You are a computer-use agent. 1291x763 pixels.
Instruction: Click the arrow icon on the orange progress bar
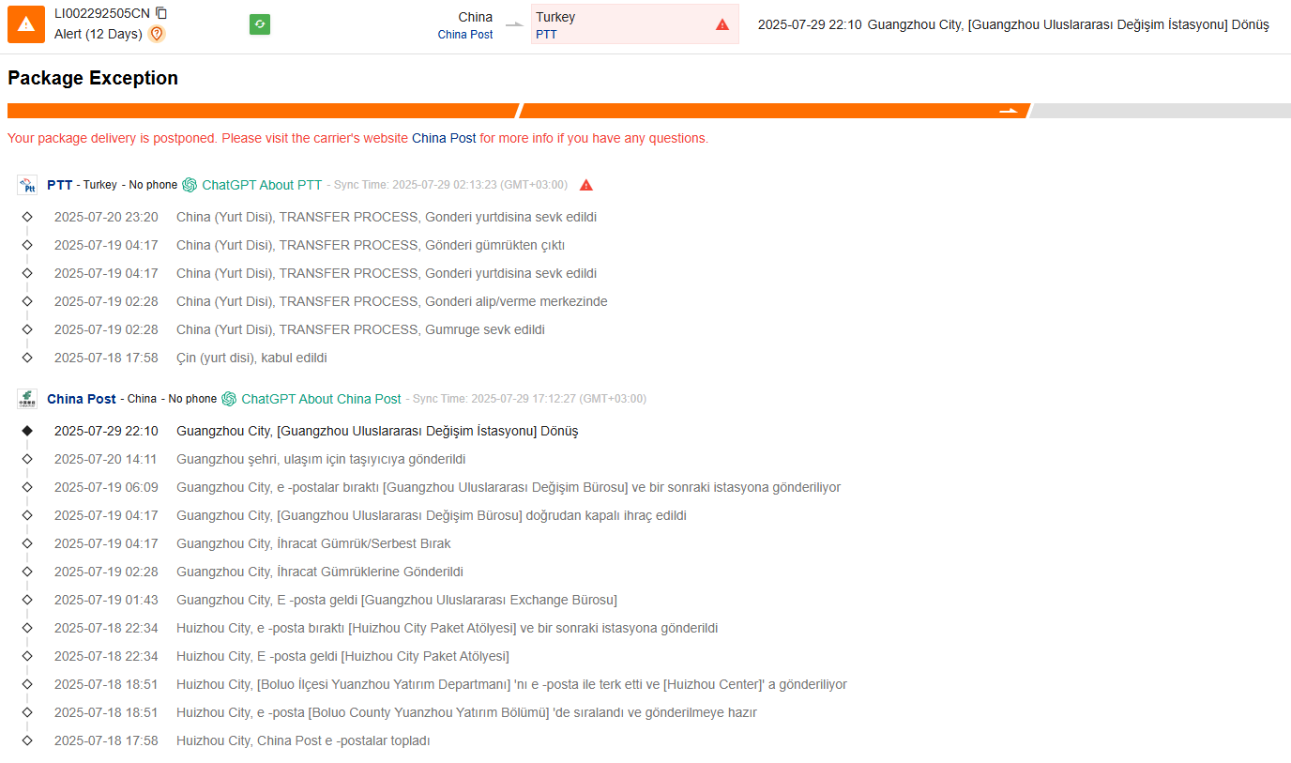1009,111
